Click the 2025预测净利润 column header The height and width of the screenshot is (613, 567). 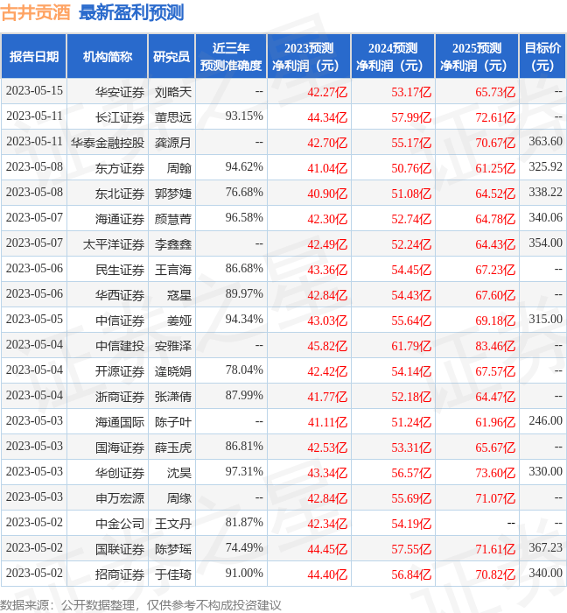477,56
